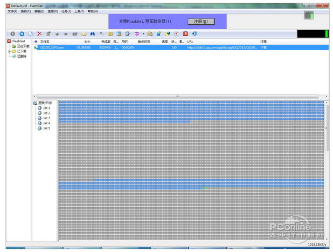Click the move down arrow icon
The height and width of the screenshot is (252, 333).
click(66, 34)
